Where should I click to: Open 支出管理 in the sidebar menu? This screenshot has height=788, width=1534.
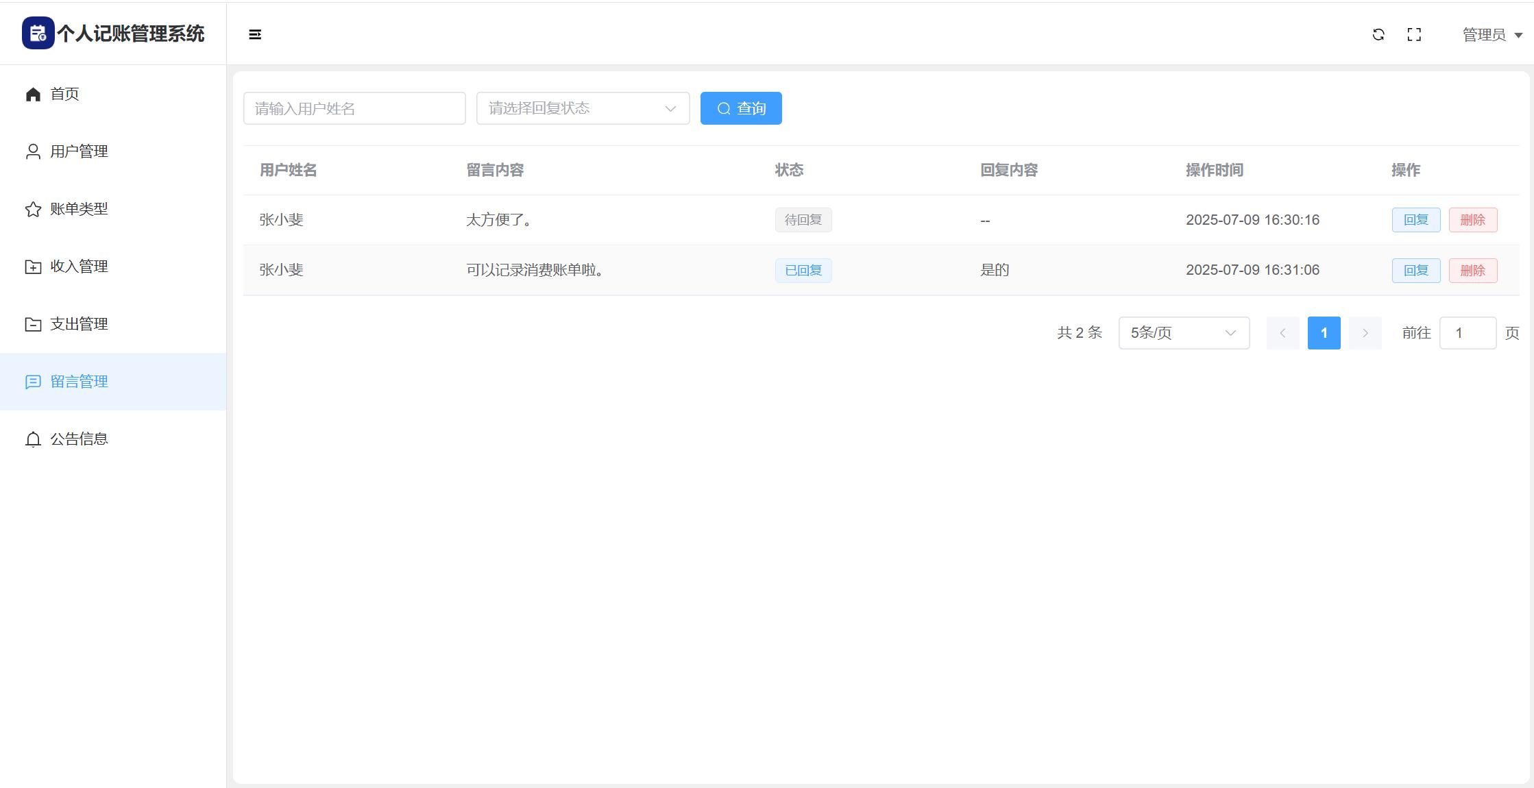[79, 324]
